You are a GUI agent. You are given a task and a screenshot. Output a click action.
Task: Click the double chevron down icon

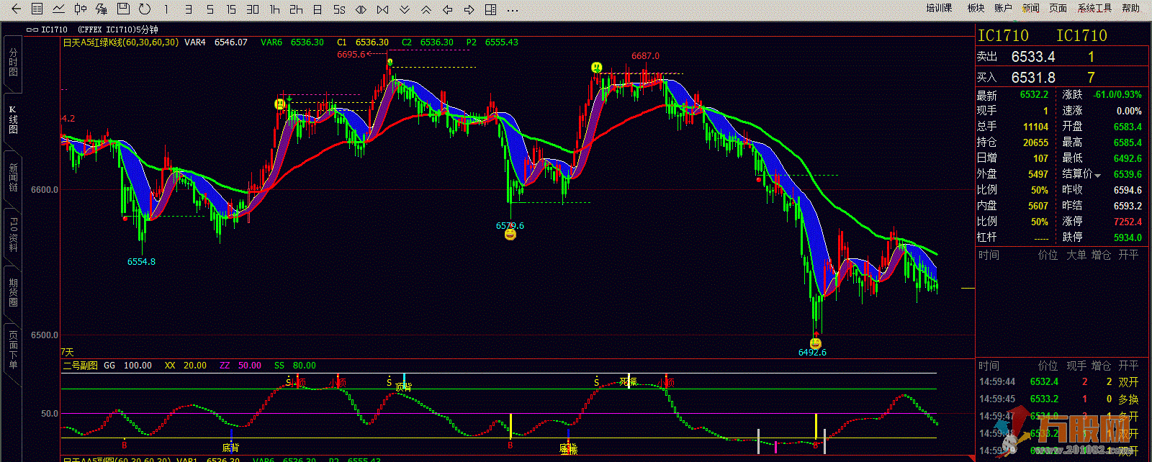(405, 9)
